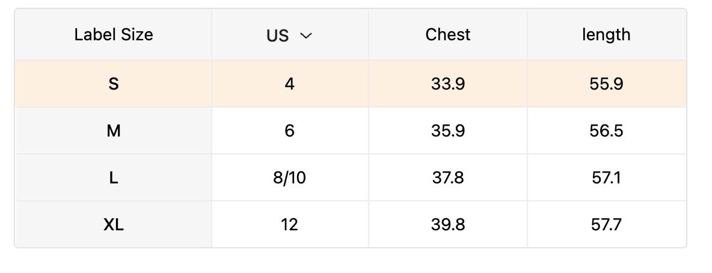Viewport: 712px width, 273px height.
Task: Select the M label size row
Action: [x=114, y=131]
